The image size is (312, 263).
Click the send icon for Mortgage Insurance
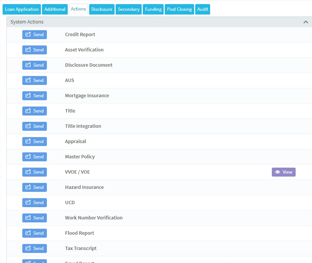[x=28, y=95]
